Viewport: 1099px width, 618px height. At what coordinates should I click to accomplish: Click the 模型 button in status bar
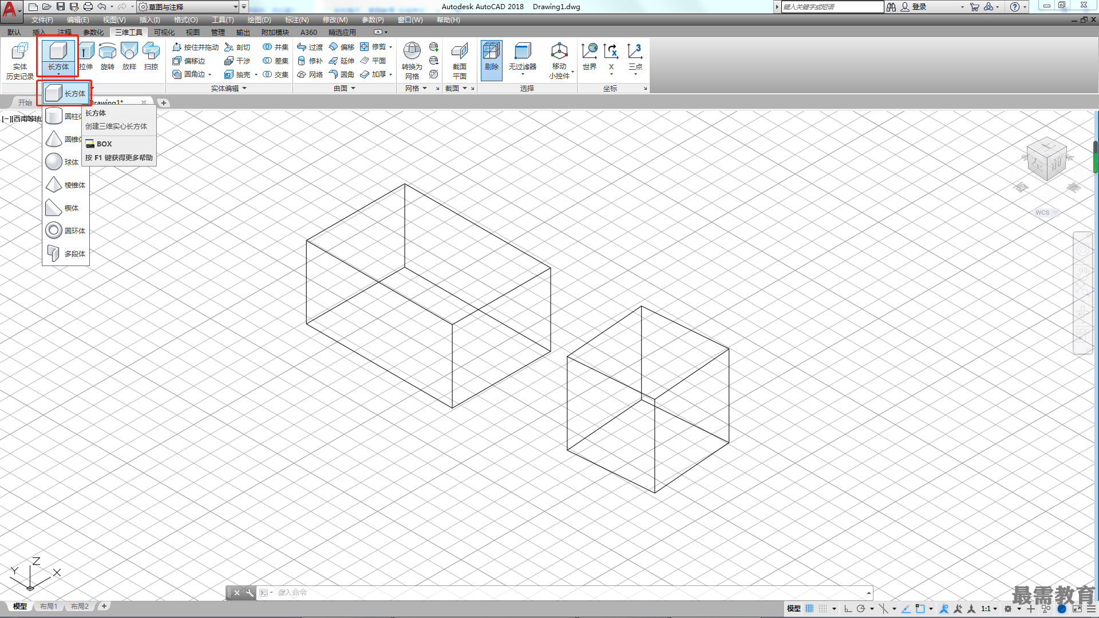coord(793,609)
